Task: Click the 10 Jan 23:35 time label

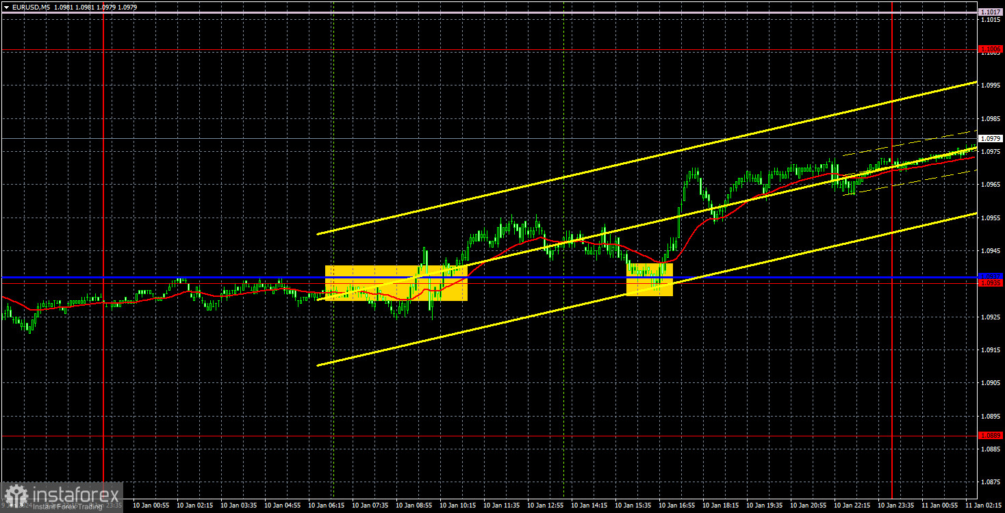Action: coord(895,505)
